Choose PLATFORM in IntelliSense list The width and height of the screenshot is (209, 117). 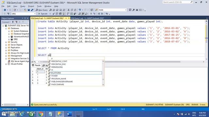tap(76, 73)
